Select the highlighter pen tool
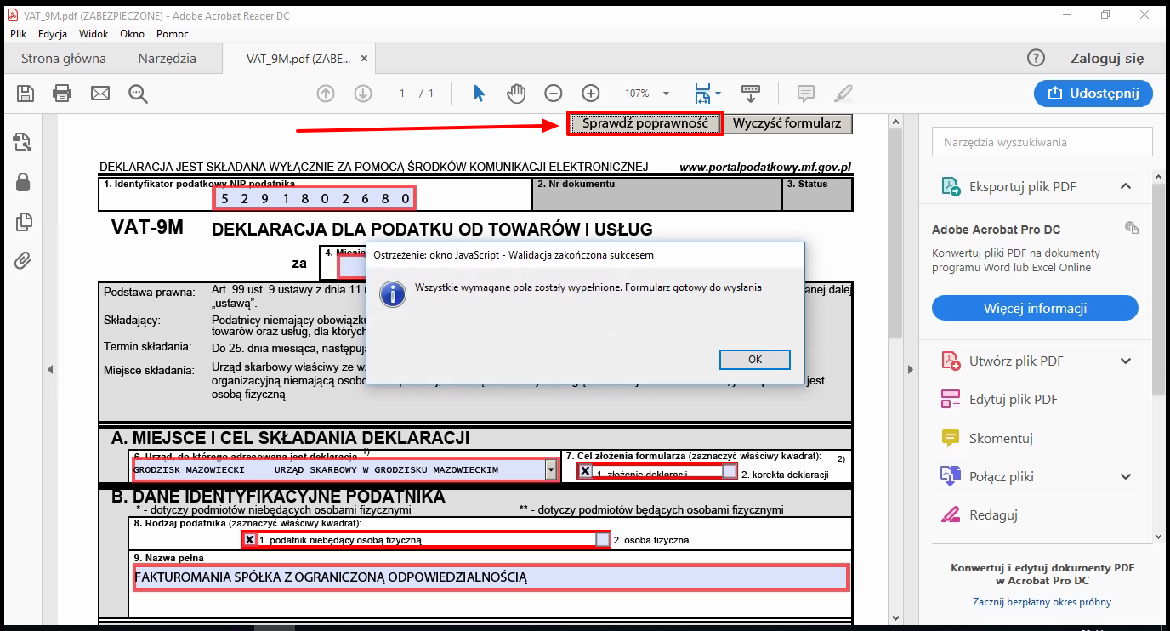Screen dimensions: 1170x631 (843, 93)
